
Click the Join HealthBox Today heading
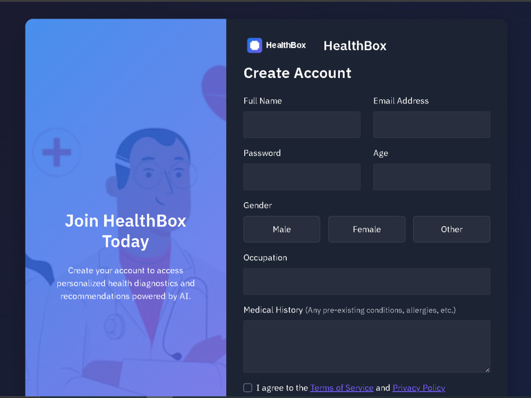click(126, 231)
